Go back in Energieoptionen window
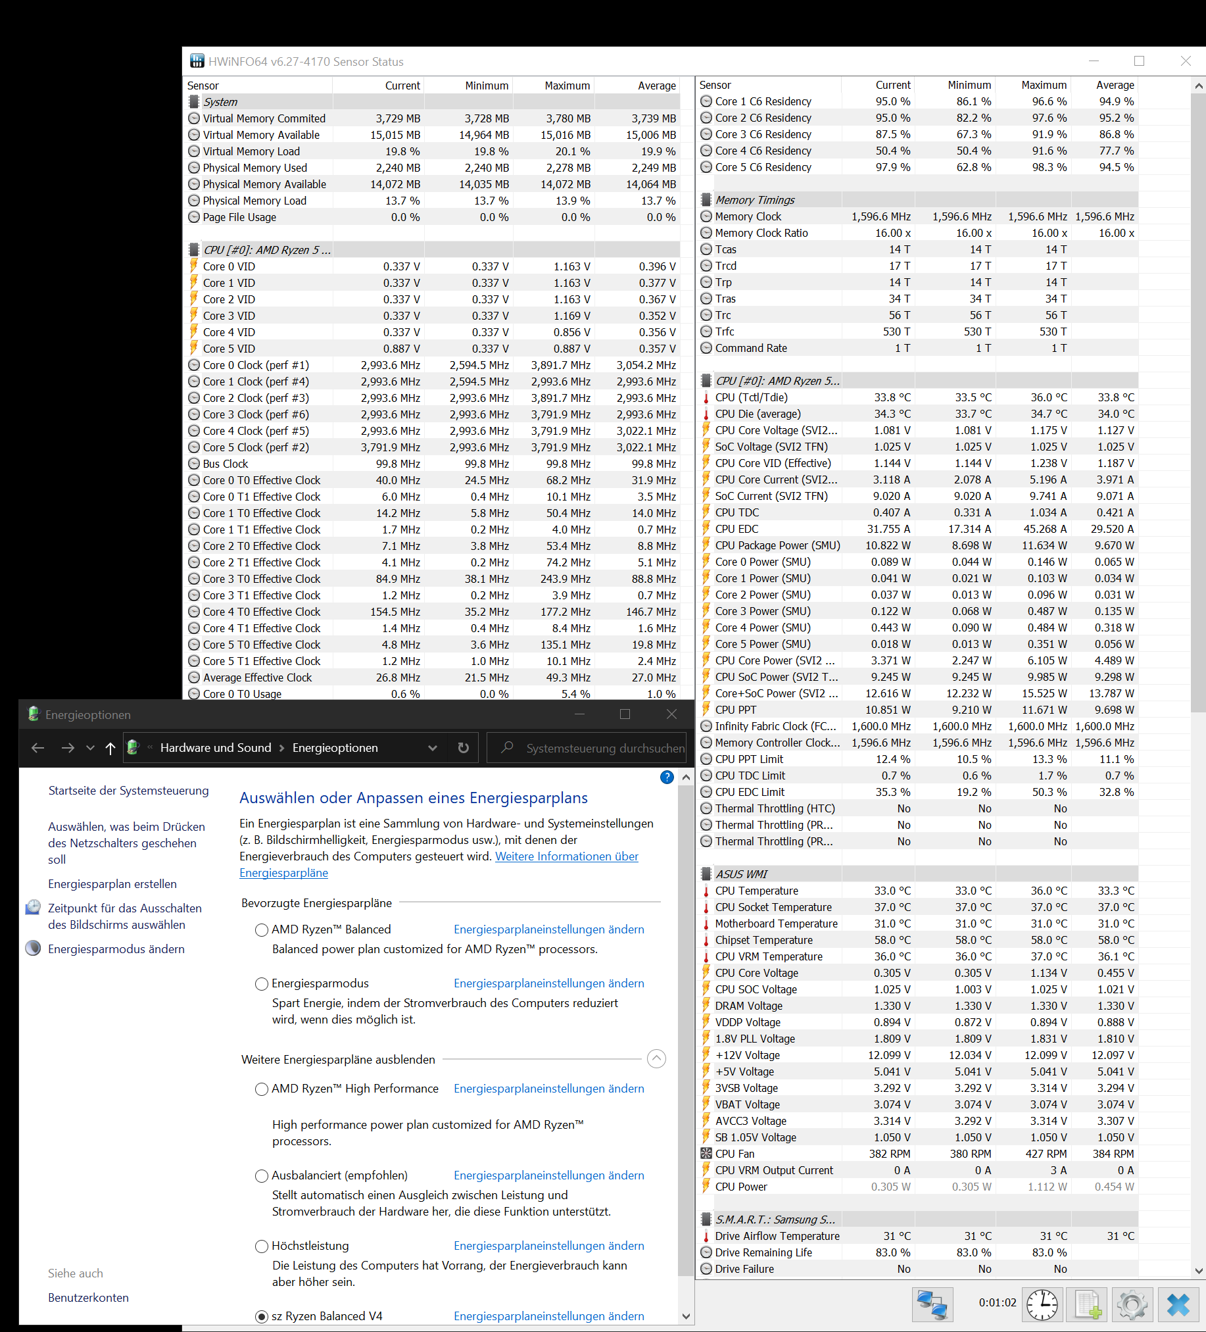 (x=37, y=748)
